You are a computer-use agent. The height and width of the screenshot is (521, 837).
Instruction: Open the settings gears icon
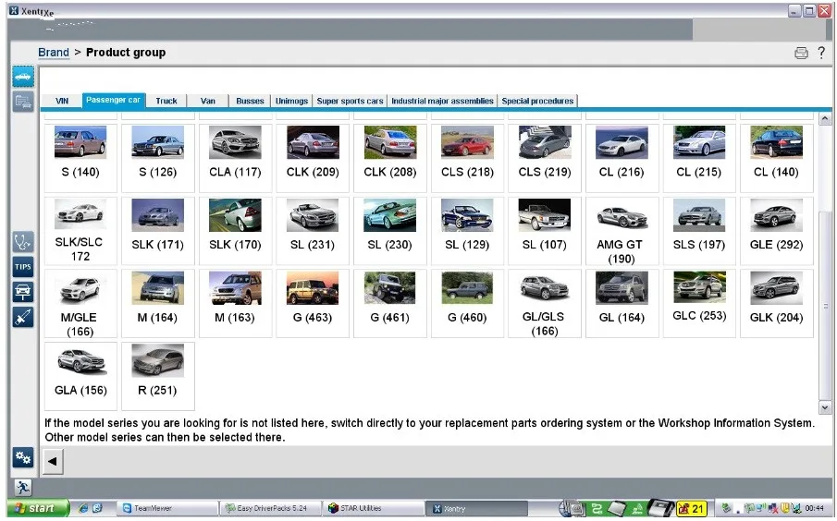point(23,457)
